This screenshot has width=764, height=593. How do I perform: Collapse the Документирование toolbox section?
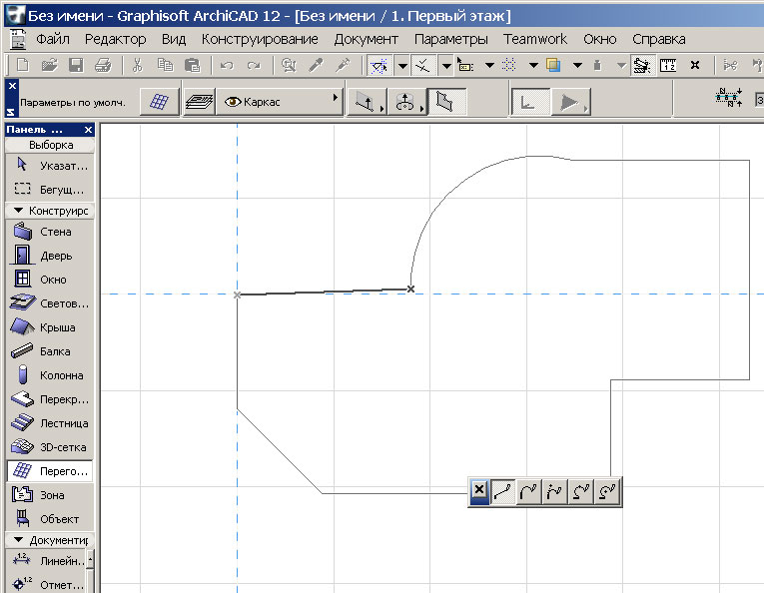(x=19, y=540)
